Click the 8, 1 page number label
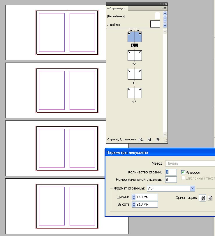The image size is (215, 236). pos(134,45)
